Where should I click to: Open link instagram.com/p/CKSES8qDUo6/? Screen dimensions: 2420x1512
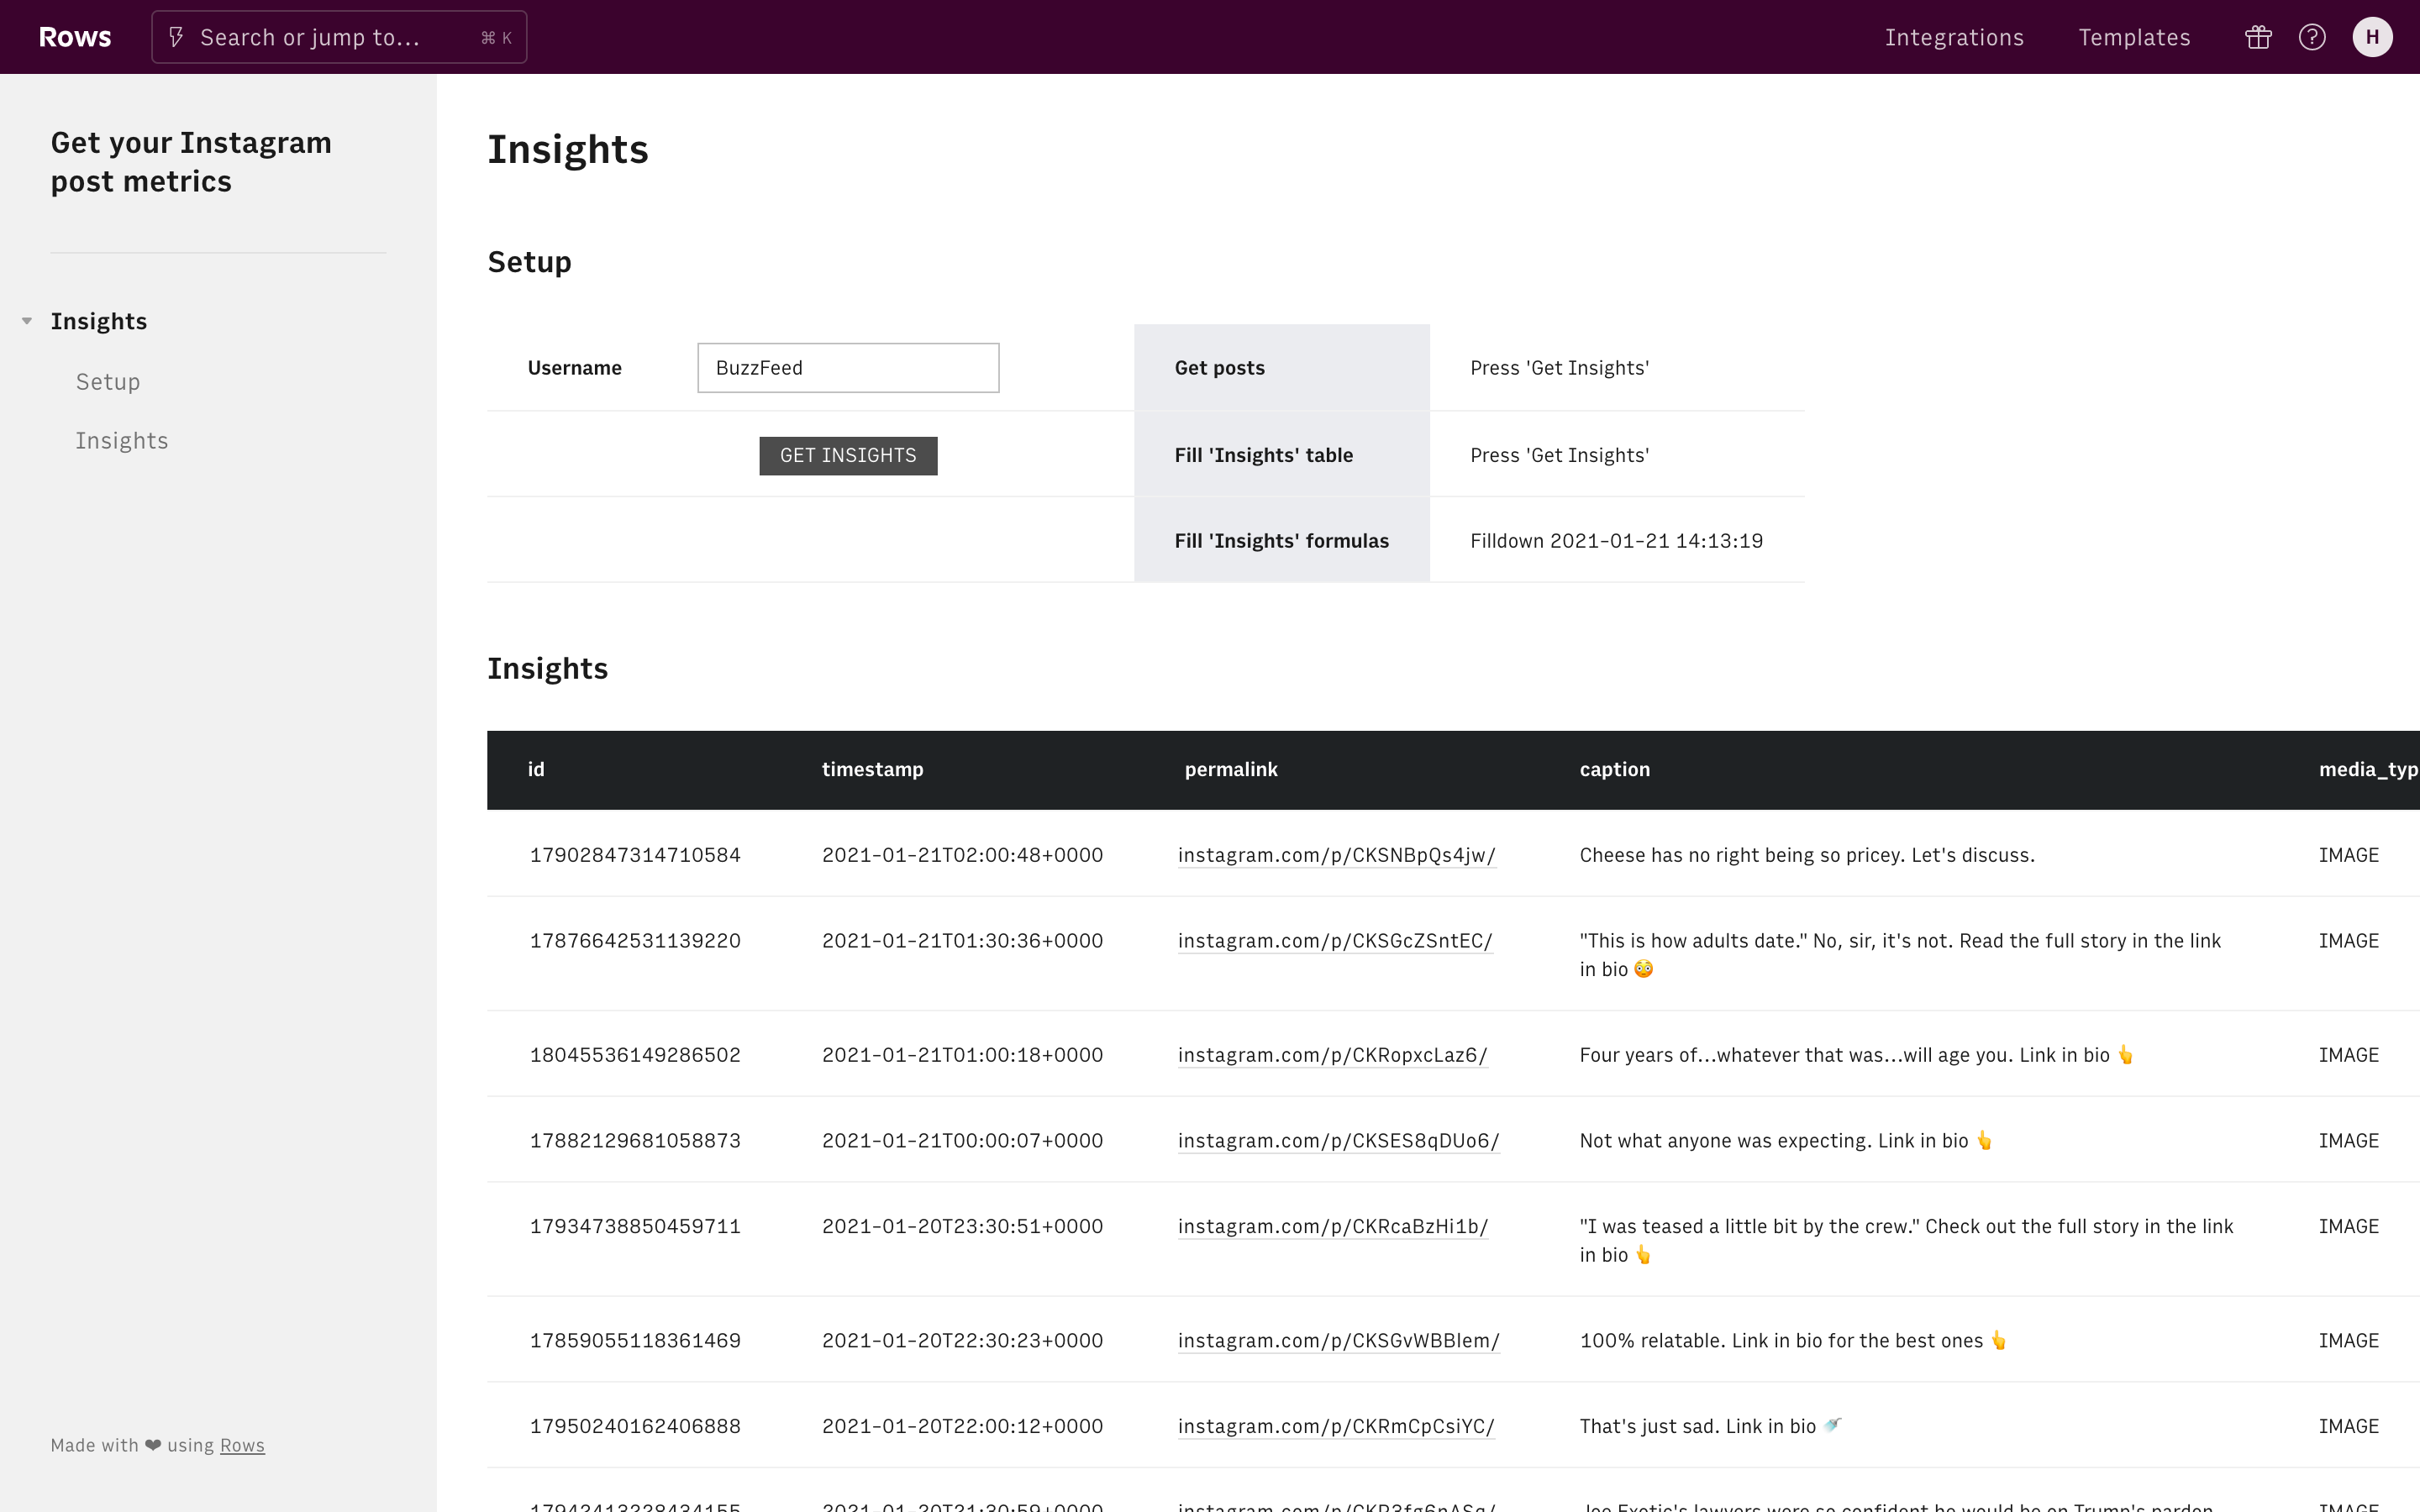(x=1338, y=1140)
